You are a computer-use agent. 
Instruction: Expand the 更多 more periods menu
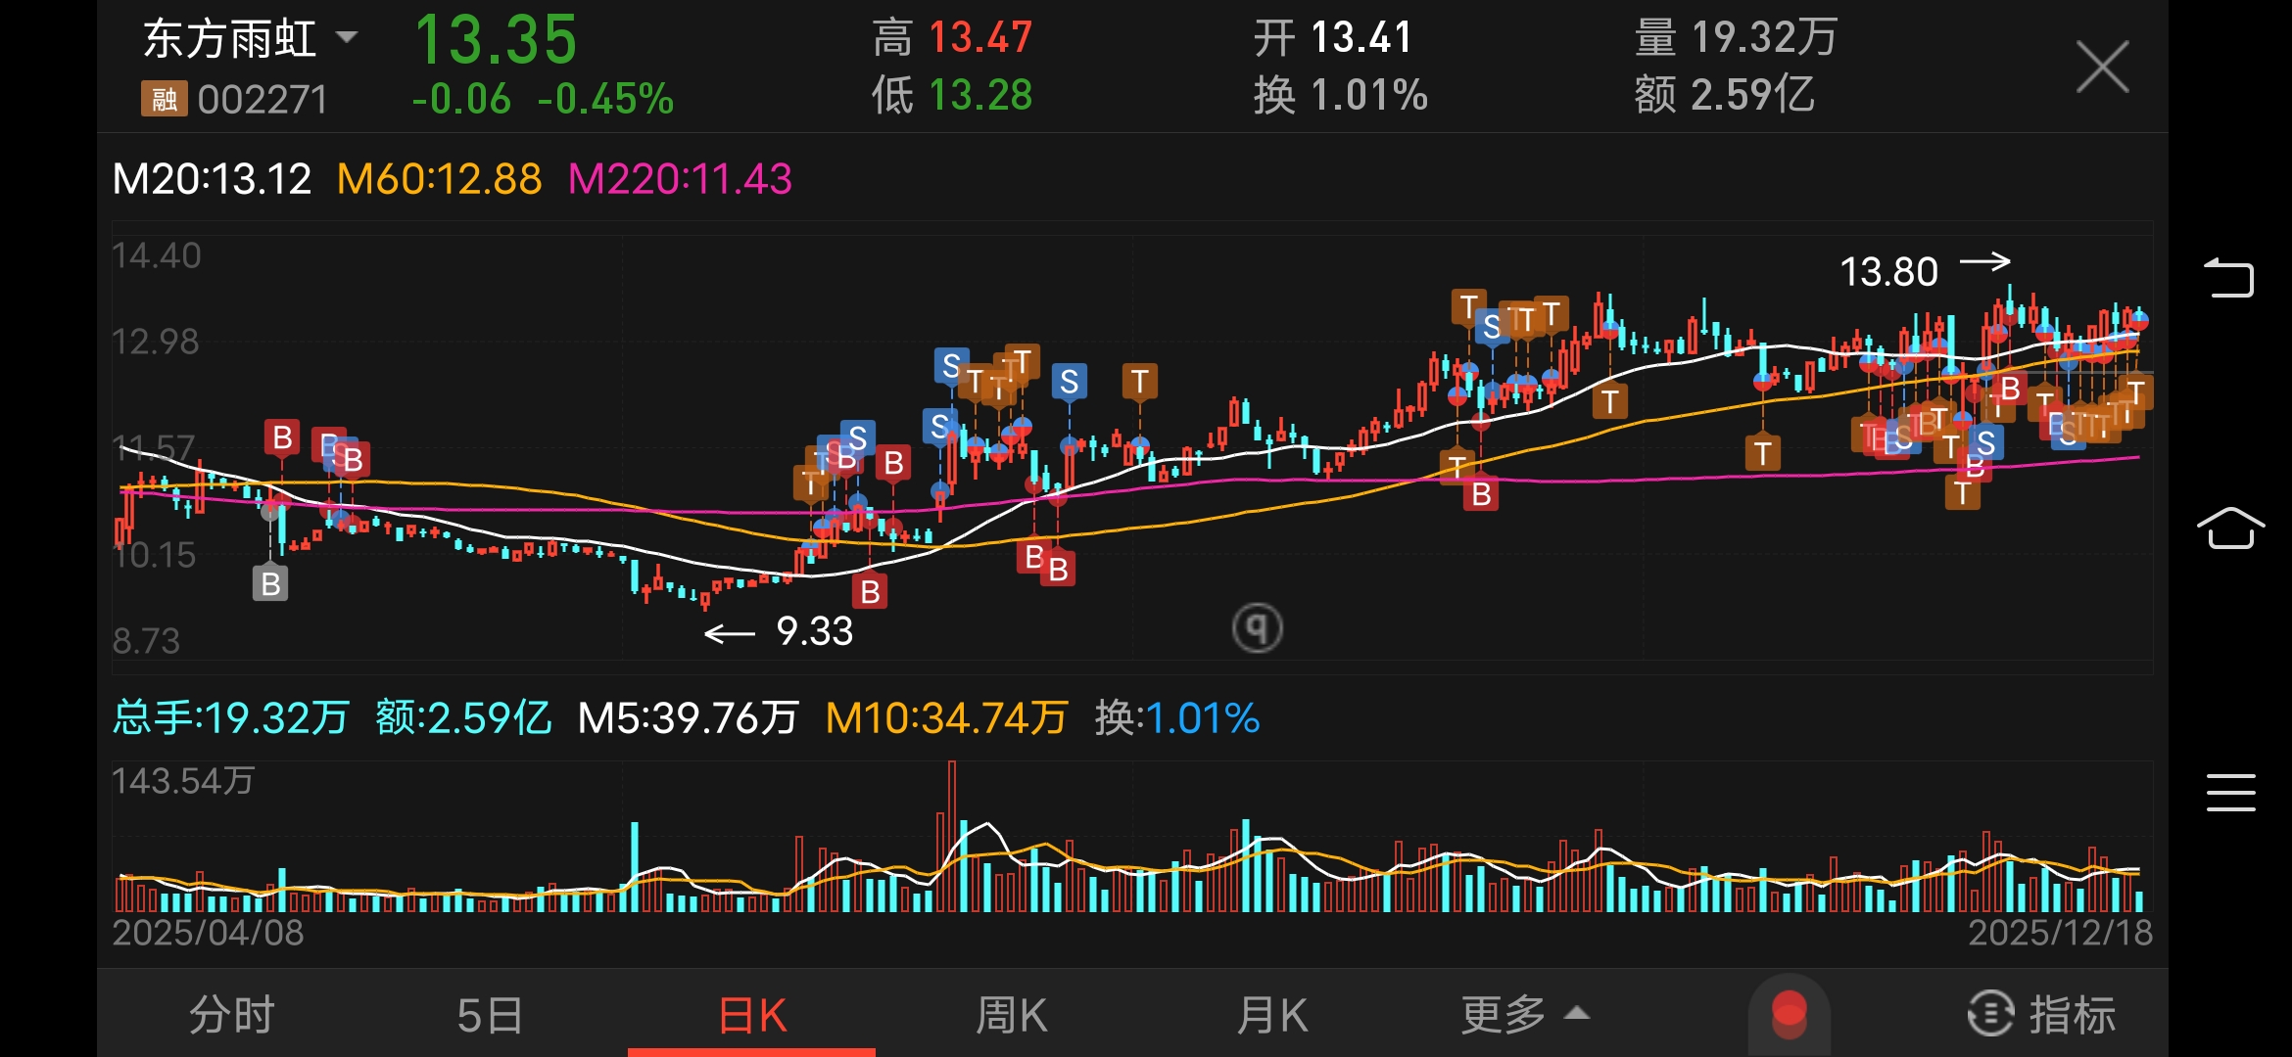pos(1523,1015)
